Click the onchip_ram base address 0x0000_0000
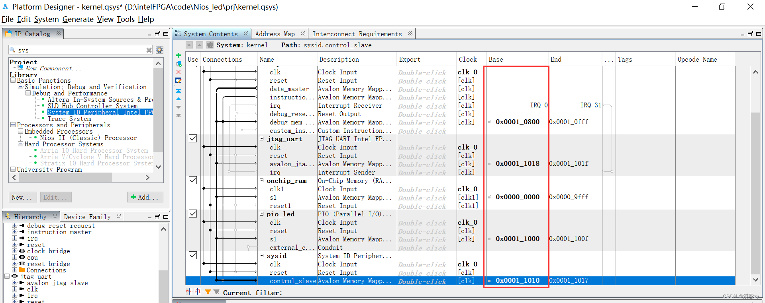The height and width of the screenshot is (303, 765). (518, 197)
